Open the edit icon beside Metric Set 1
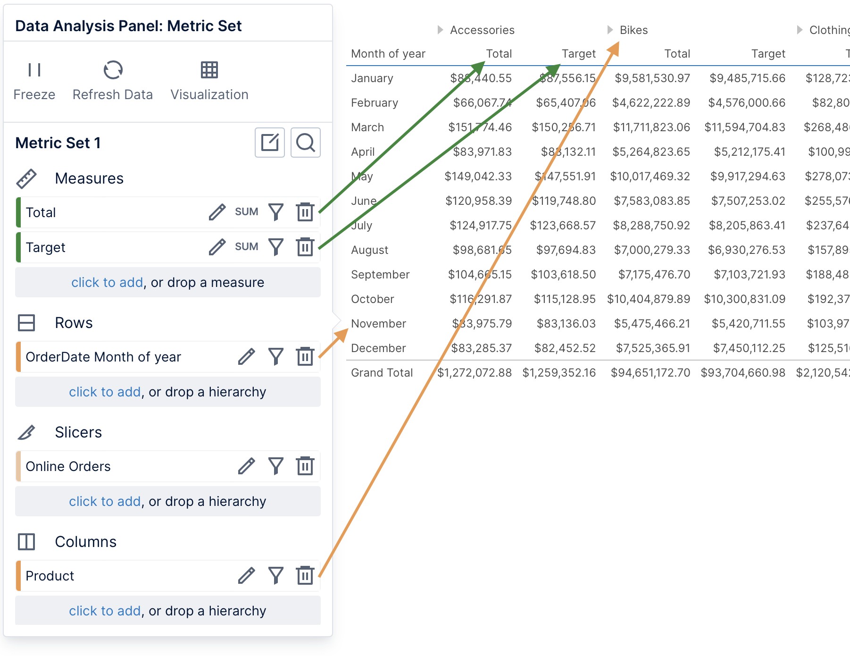Image resolution: width=850 pixels, height=656 pixels. tap(270, 143)
